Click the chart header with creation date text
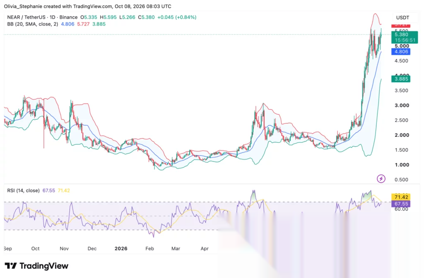The height and width of the screenshot is (278, 424). (87, 6)
